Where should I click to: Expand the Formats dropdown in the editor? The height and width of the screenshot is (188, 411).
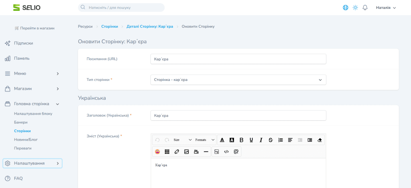(205, 140)
